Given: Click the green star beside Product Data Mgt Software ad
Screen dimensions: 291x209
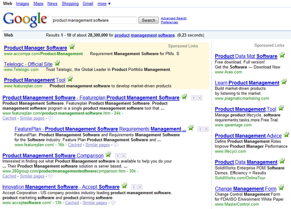Looking at the screenshot, I should 282,56.
